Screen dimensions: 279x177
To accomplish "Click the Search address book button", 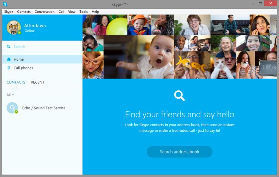I will coord(179,152).
